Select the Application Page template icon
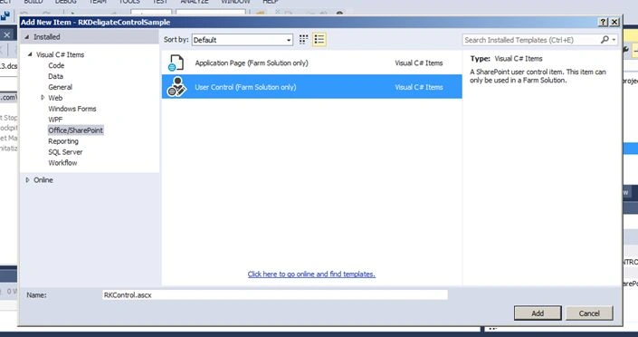 click(x=176, y=63)
